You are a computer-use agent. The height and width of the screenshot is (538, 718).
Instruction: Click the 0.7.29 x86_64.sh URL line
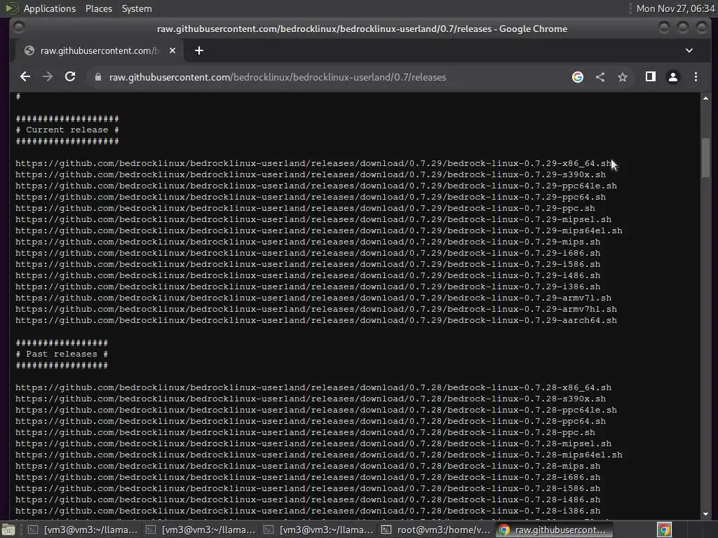[x=313, y=163]
